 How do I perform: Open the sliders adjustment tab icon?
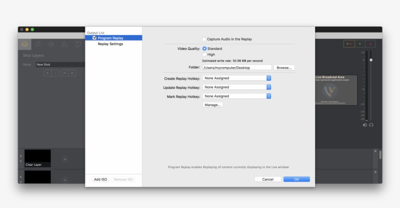[x=38, y=44]
